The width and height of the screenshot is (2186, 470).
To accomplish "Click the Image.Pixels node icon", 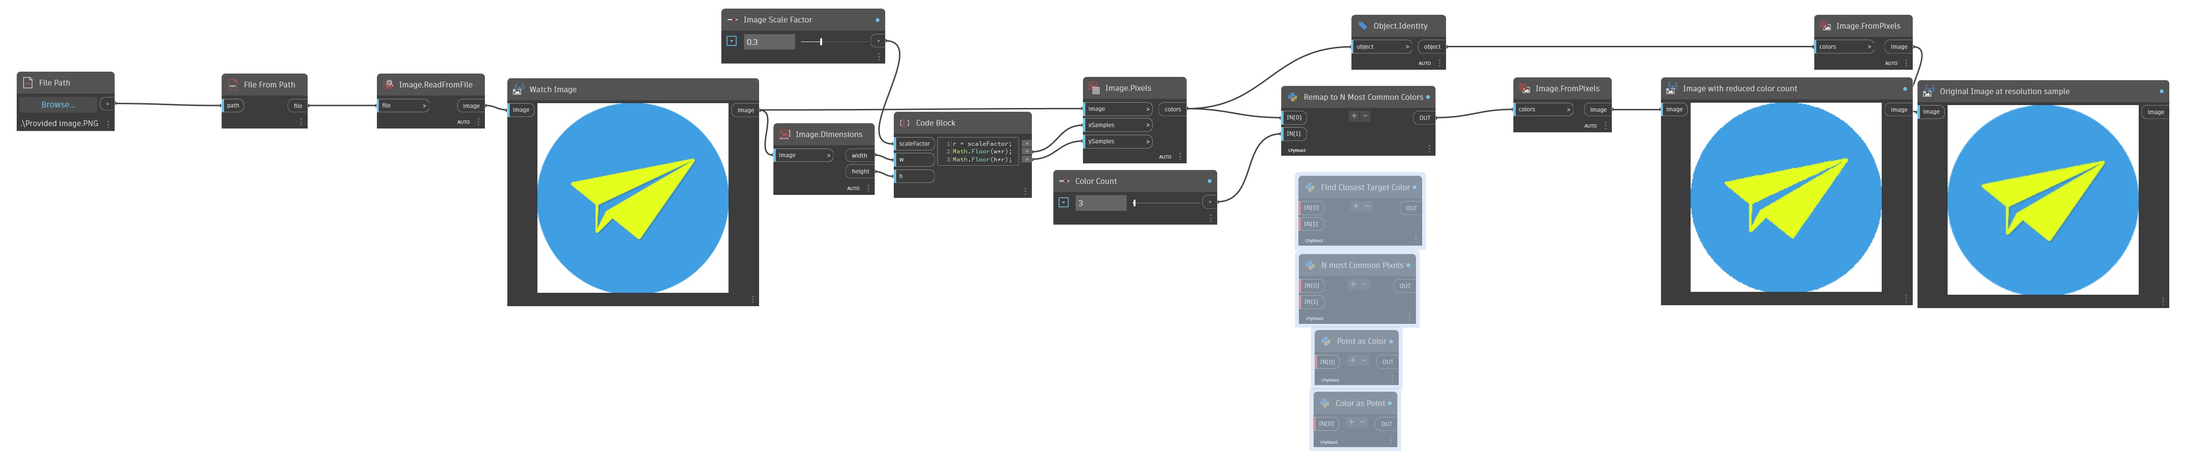I will (x=1095, y=88).
